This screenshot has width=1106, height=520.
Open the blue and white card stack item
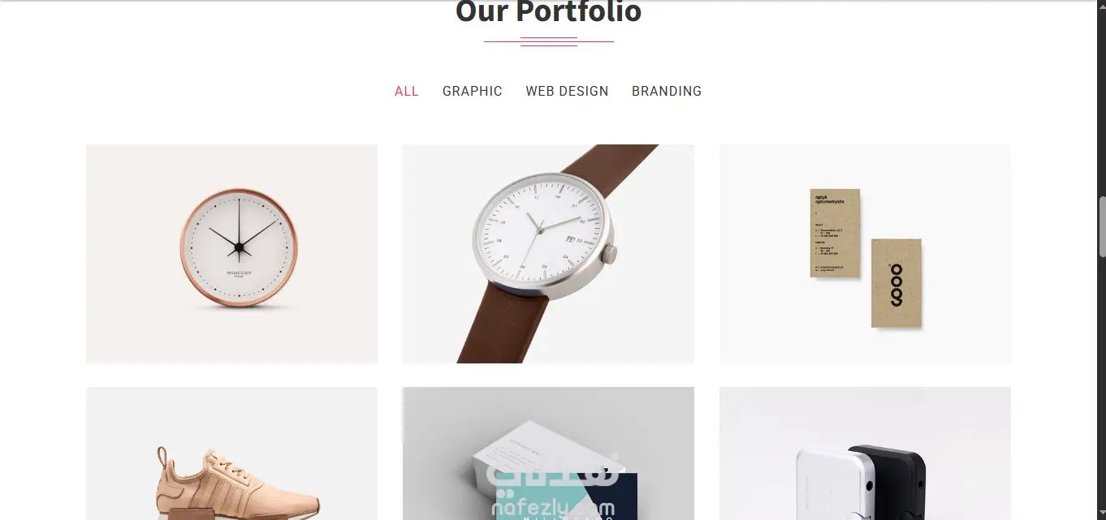pyautogui.click(x=548, y=453)
